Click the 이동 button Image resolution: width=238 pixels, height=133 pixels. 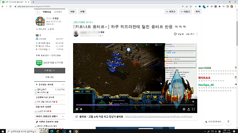pyautogui.click(x=72, y=12)
